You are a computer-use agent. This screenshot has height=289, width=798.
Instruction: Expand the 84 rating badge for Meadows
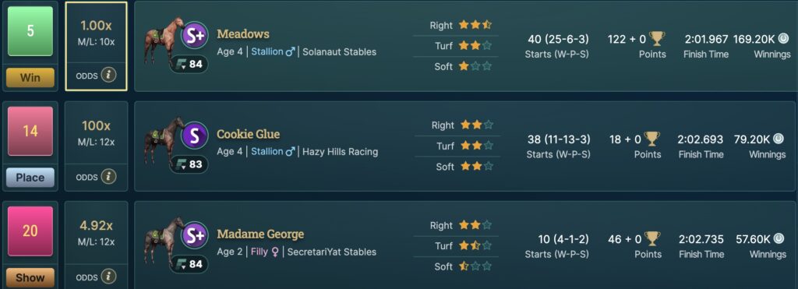[189, 64]
